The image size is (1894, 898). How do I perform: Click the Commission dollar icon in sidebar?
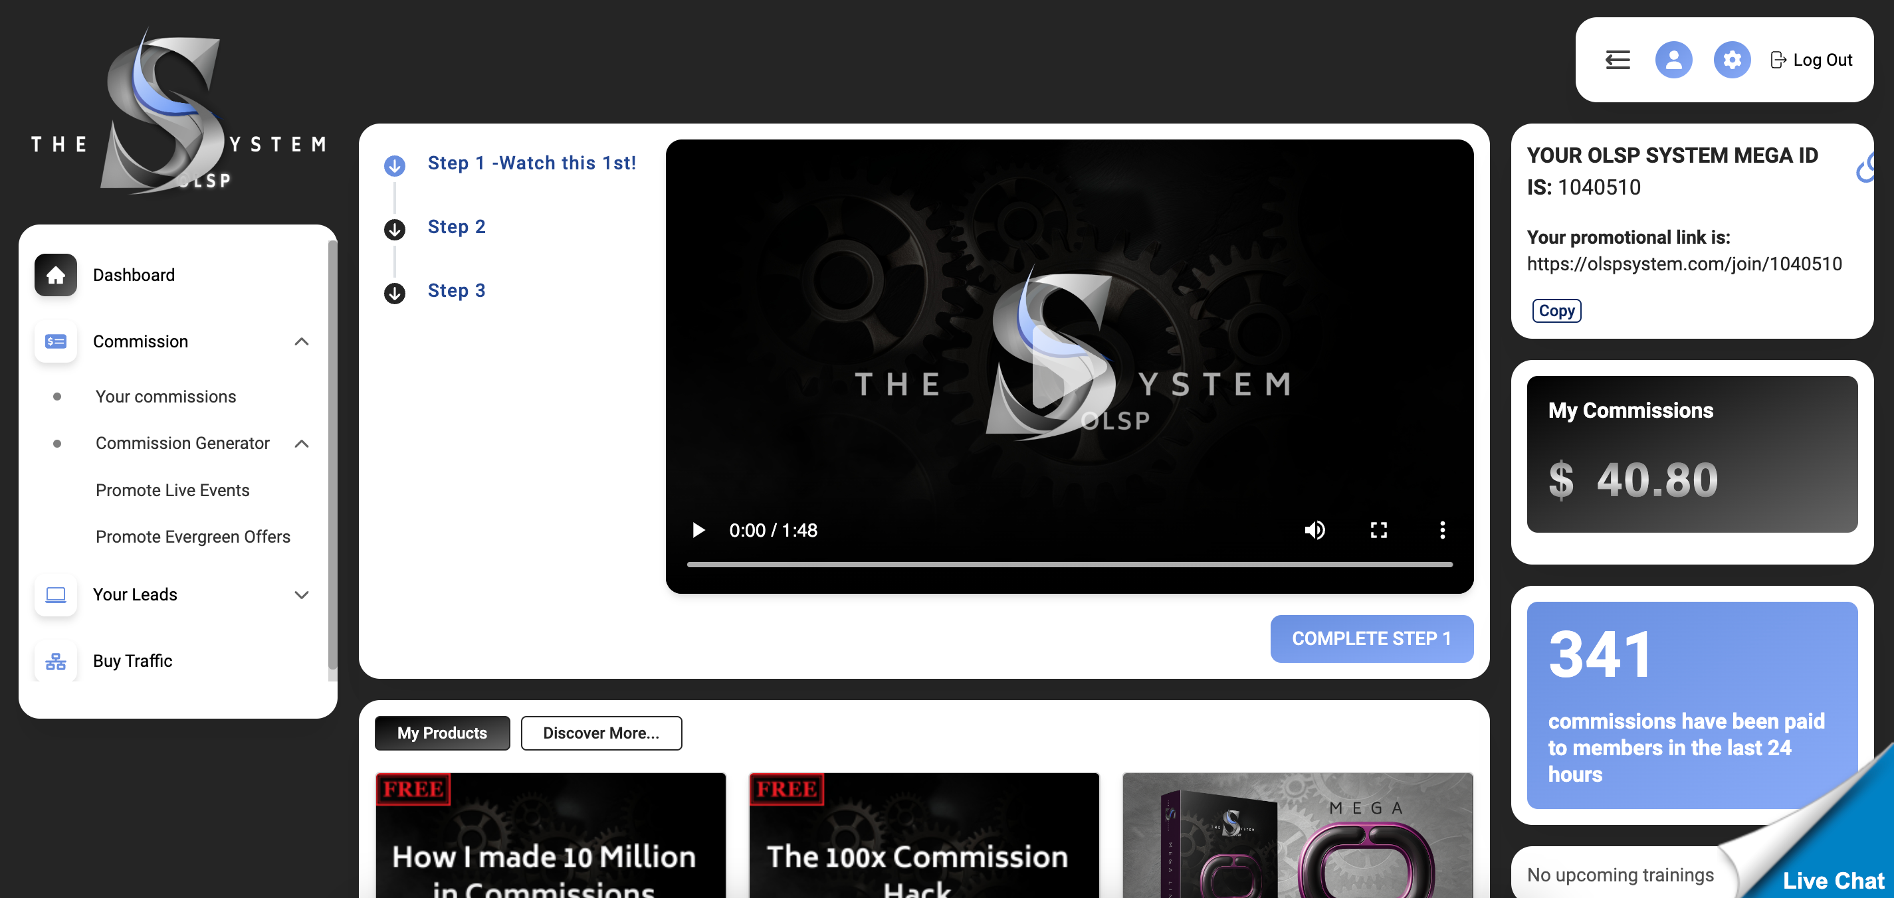pos(55,341)
